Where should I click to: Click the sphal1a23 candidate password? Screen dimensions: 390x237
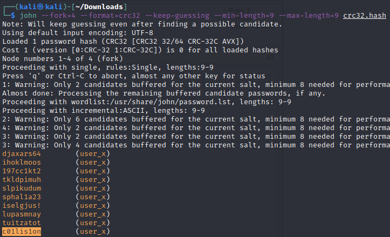[22, 197]
